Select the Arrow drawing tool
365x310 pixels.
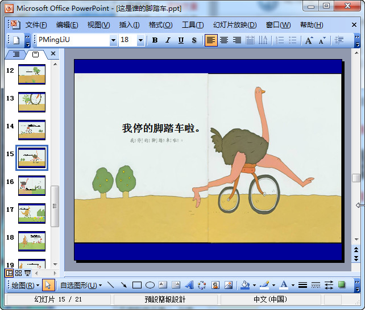point(123,285)
